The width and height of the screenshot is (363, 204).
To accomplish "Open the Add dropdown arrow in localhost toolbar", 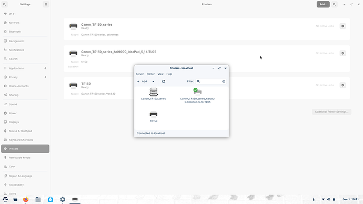I will coord(153,81).
